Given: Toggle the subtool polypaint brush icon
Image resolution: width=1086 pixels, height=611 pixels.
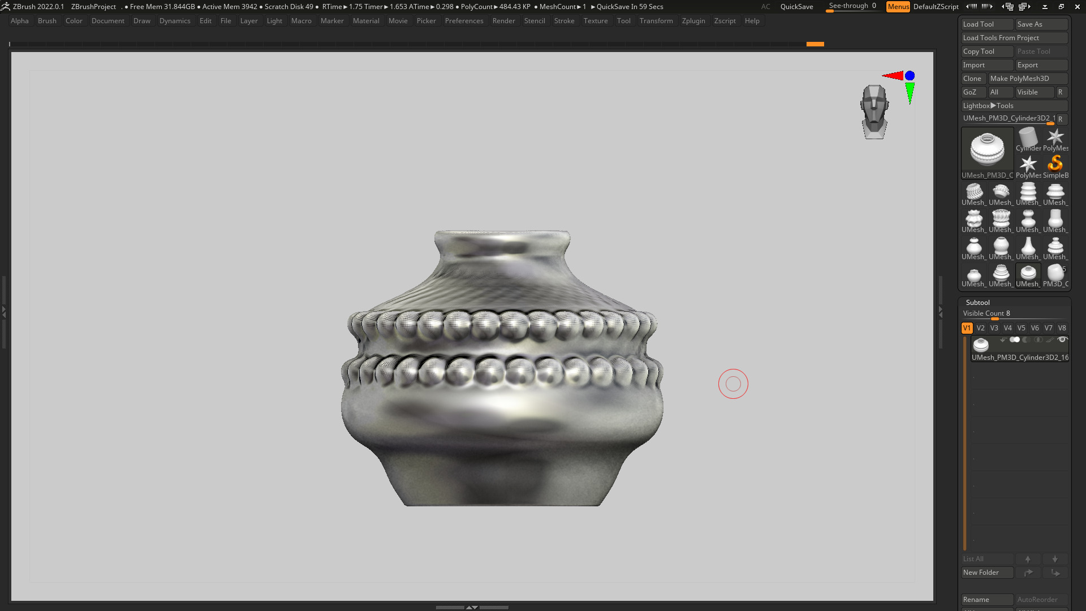Looking at the screenshot, I should tap(1050, 340).
